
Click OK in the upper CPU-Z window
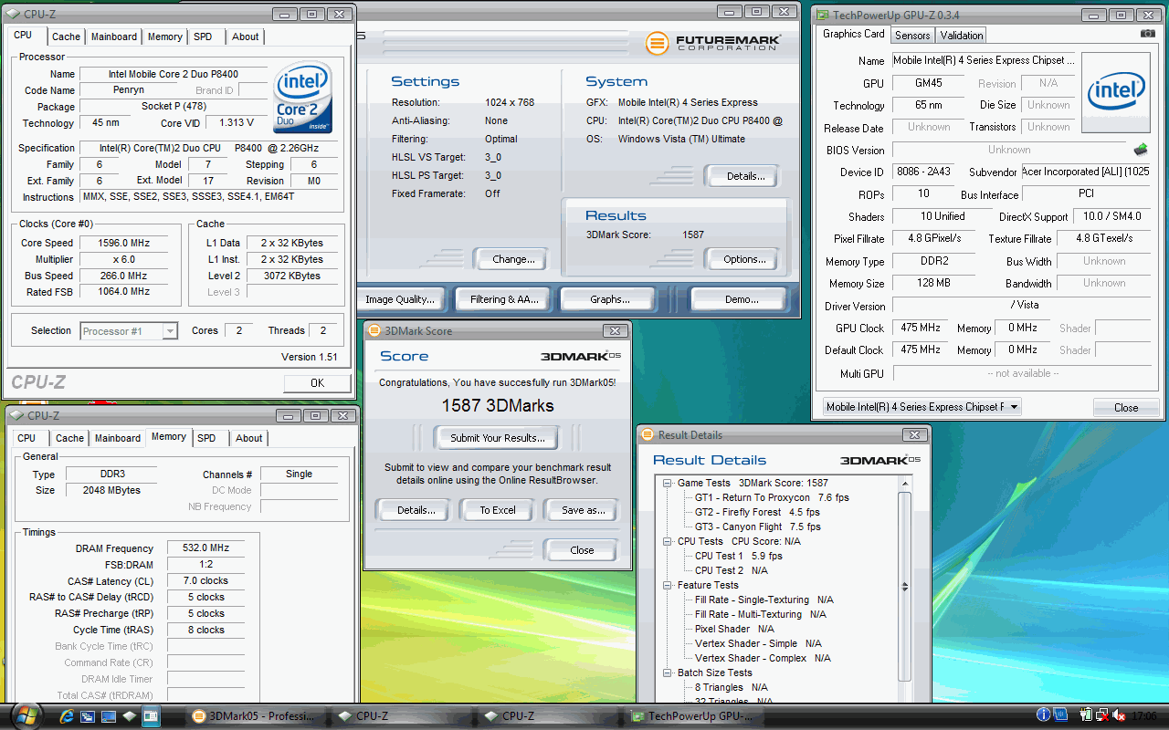[317, 383]
